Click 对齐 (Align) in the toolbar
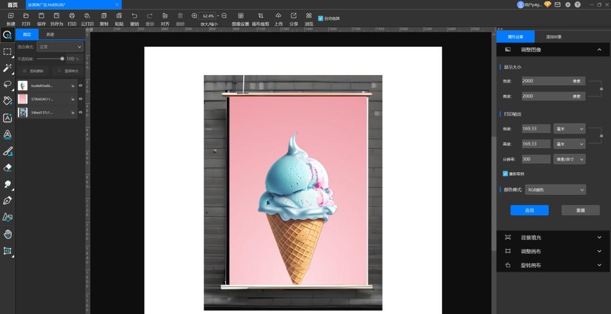This screenshot has height=314, width=611. 165,19
